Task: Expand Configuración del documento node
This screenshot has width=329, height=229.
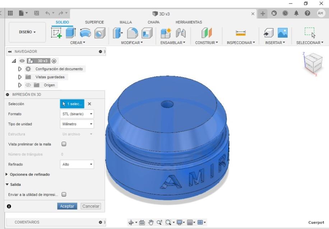Action: pos(20,69)
